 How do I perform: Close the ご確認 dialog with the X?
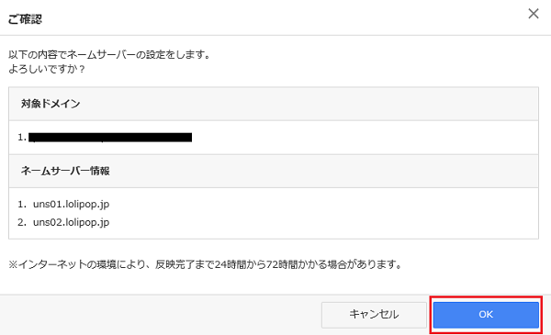pyautogui.click(x=534, y=14)
